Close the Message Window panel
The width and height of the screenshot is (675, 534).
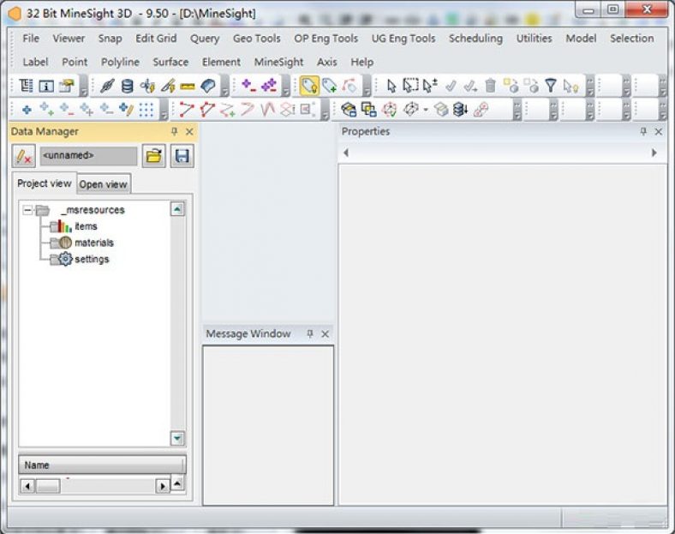(325, 333)
